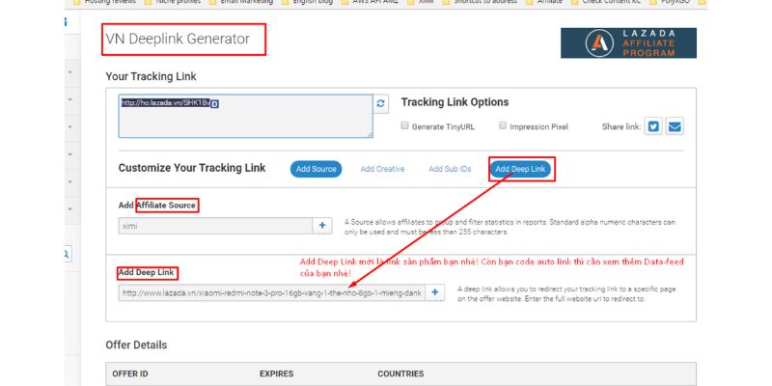772x386 pixels.
Task: Expand the second left sidebar dropdown arrow
Action: pyautogui.click(x=70, y=99)
